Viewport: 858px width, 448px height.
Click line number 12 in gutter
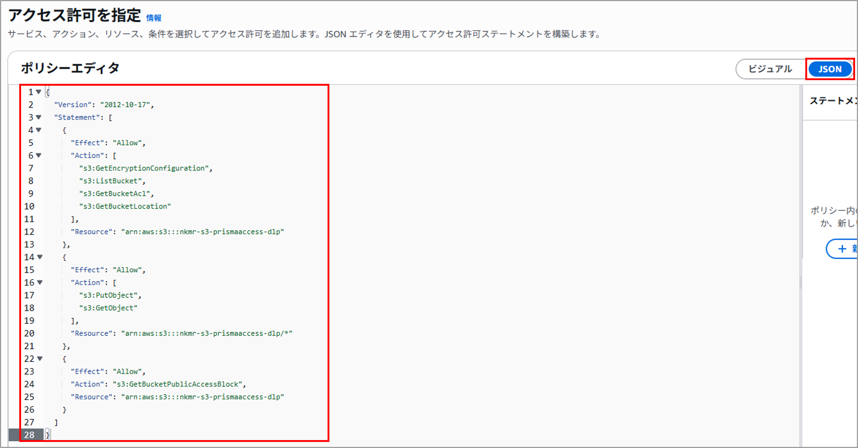point(29,232)
